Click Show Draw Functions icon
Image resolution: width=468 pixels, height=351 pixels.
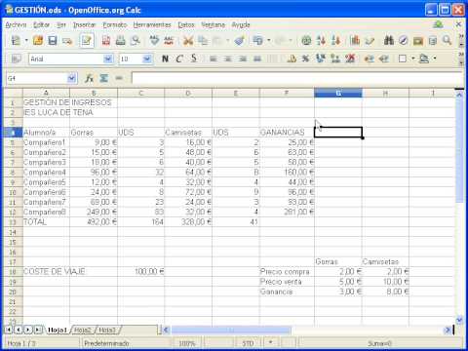(x=370, y=41)
